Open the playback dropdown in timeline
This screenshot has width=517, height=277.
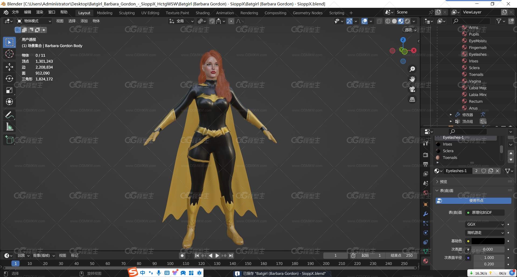click(23, 255)
